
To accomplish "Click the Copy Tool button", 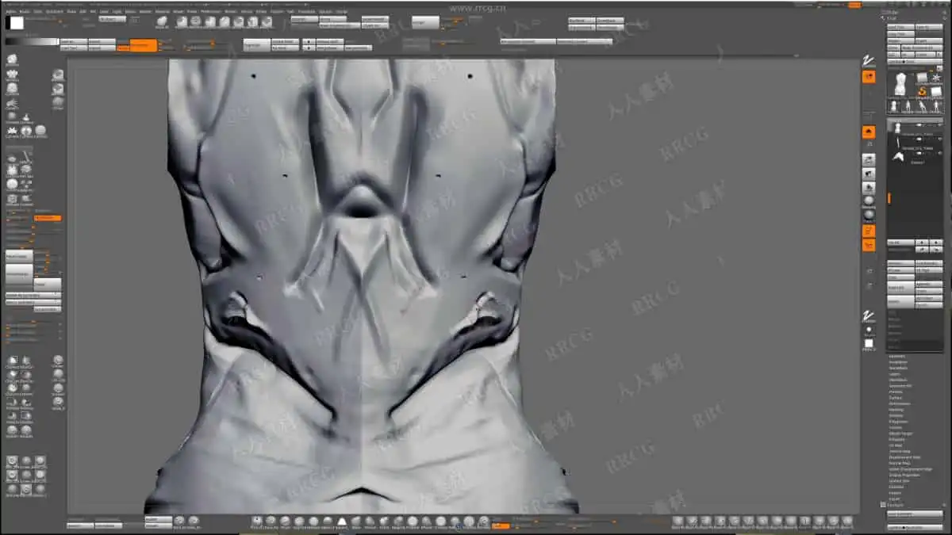I will pyautogui.click(x=900, y=34).
